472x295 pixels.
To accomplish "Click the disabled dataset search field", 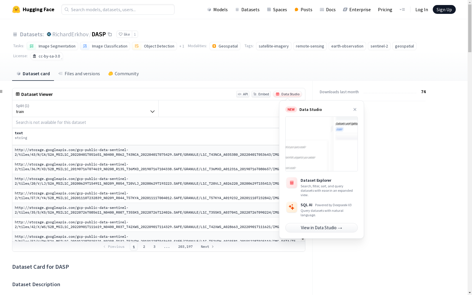I will [x=146, y=122].
